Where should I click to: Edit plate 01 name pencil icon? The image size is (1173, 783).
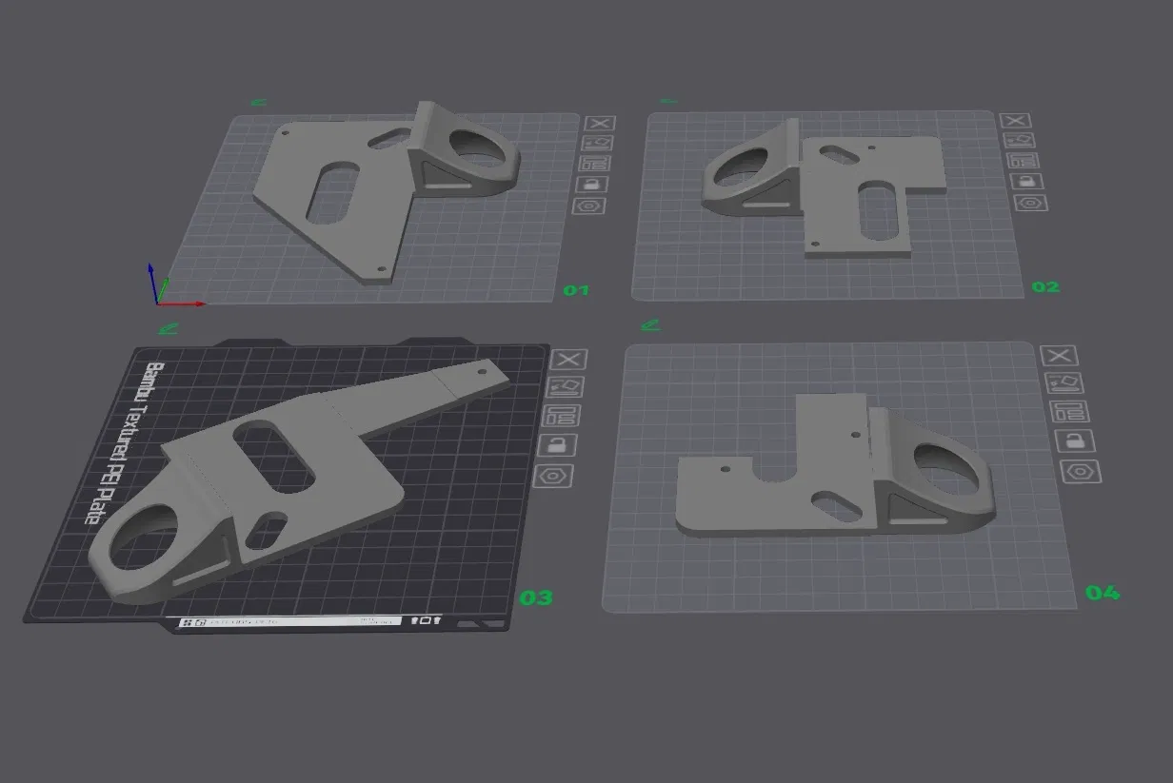pyautogui.click(x=258, y=103)
